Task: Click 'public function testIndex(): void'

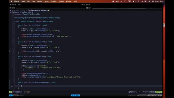Action: coord(32,25)
